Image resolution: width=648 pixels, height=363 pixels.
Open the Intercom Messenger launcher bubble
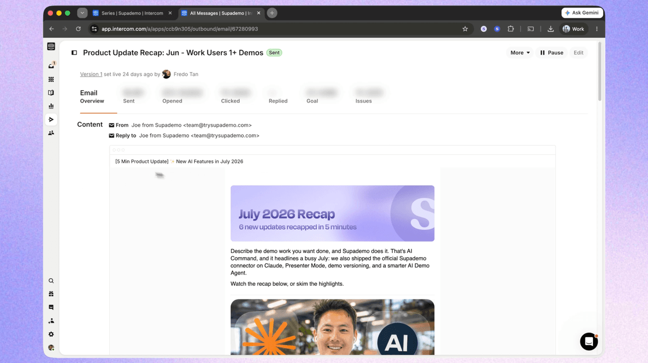click(589, 341)
